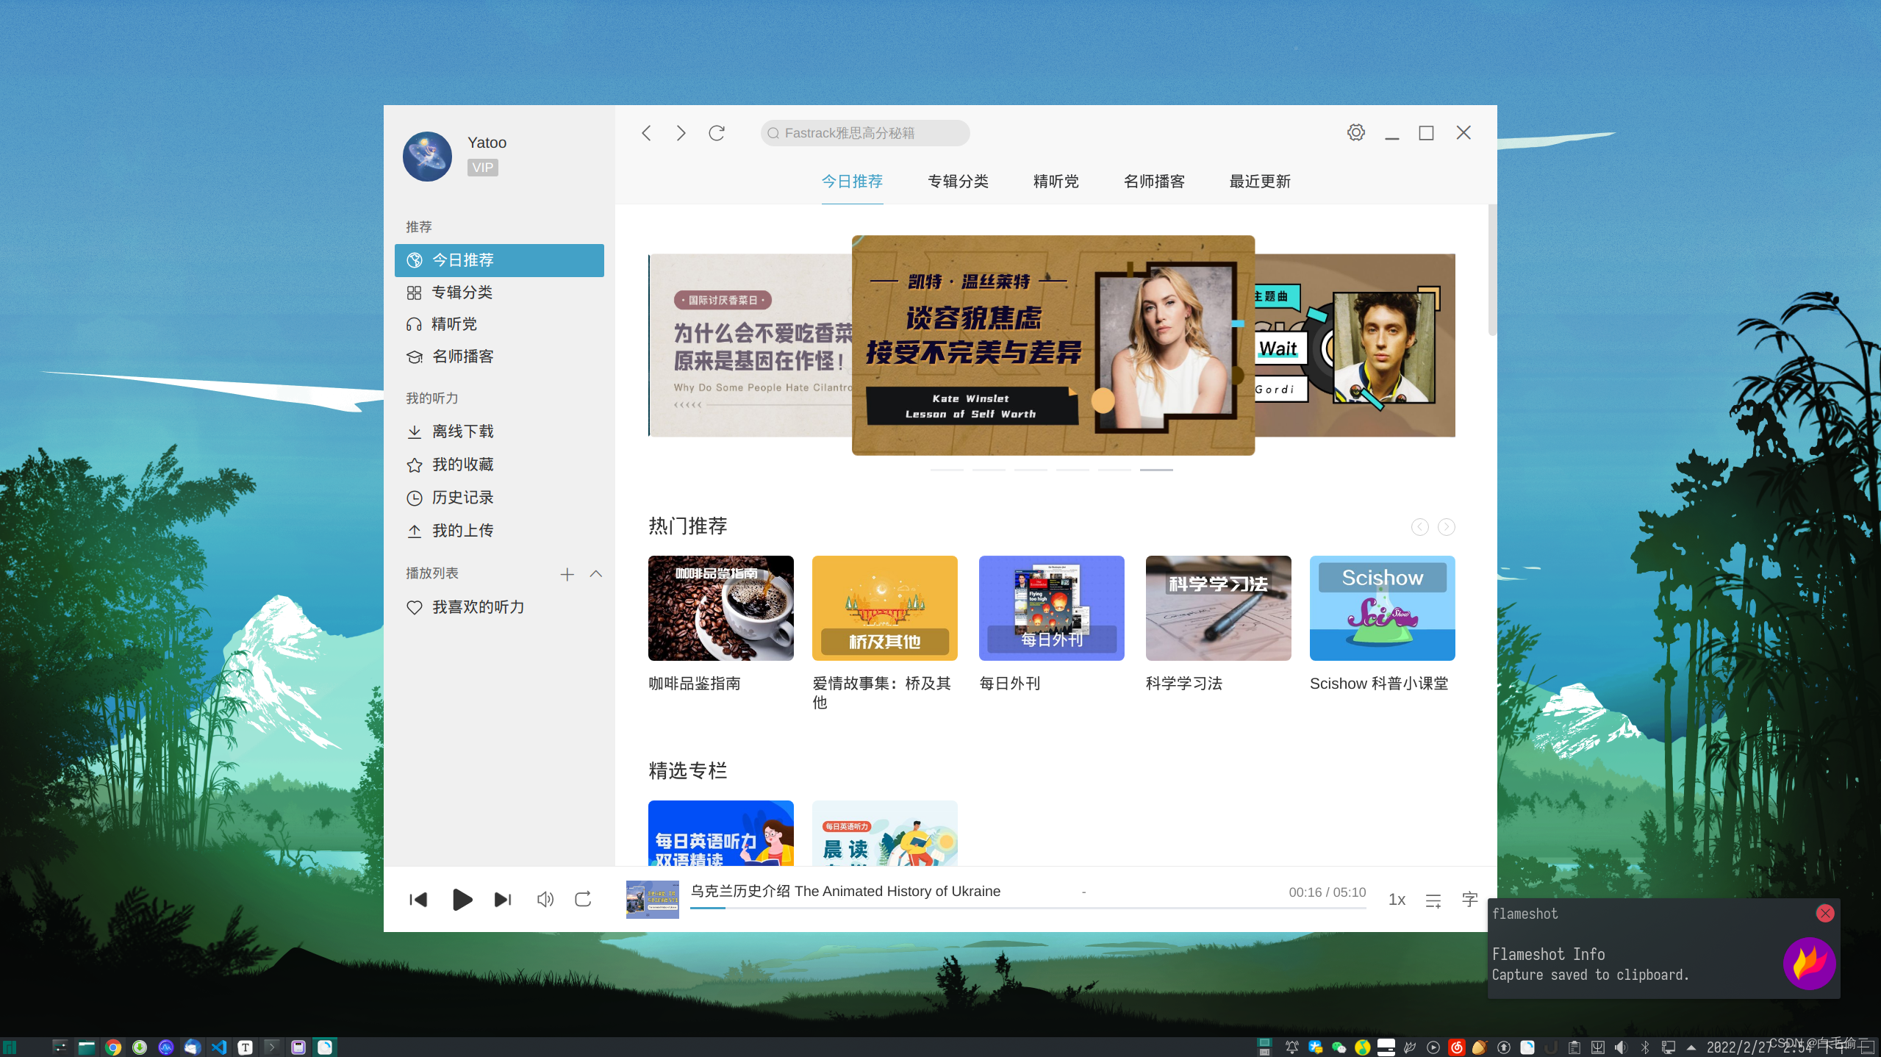Switch to the 专辑分类 tab
Screen dimensions: 1881x1057
tap(958, 182)
